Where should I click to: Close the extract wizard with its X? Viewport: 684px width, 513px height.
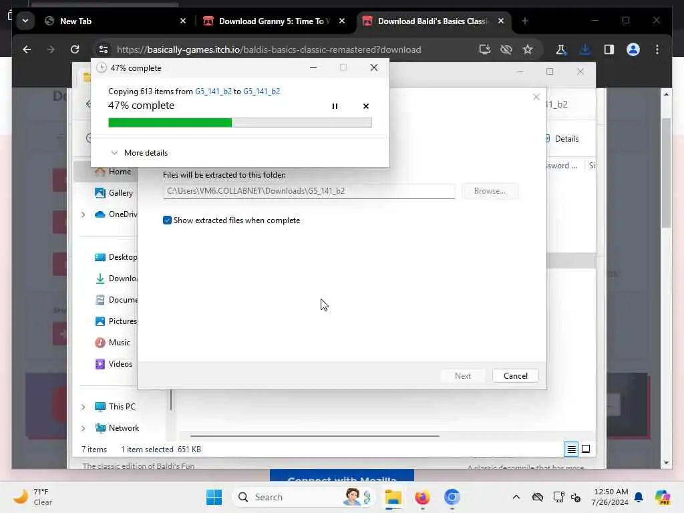tap(536, 97)
